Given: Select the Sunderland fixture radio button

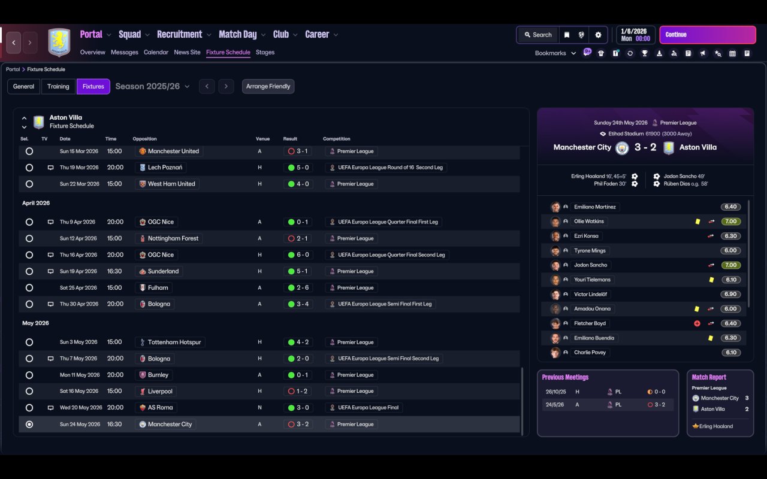Looking at the screenshot, I should point(29,271).
